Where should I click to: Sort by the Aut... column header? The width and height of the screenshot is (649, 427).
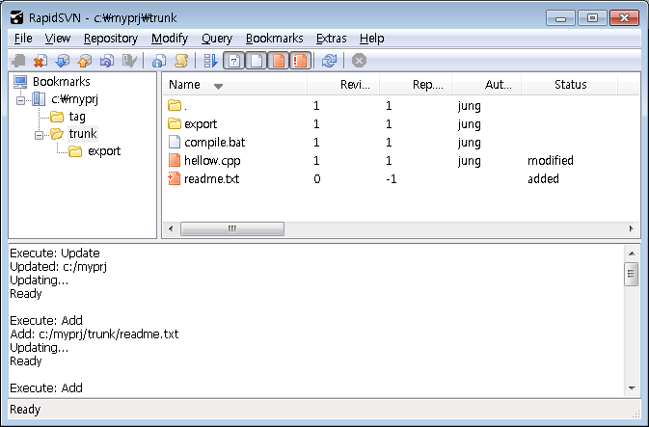tap(487, 85)
